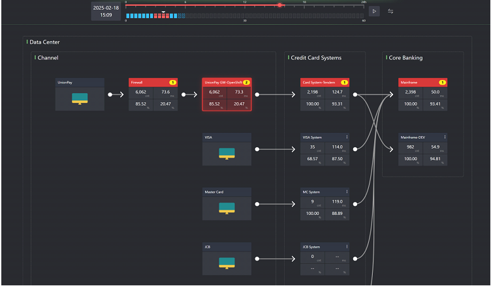Open UnionPay GW-OpenShift alert badge

click(x=247, y=83)
